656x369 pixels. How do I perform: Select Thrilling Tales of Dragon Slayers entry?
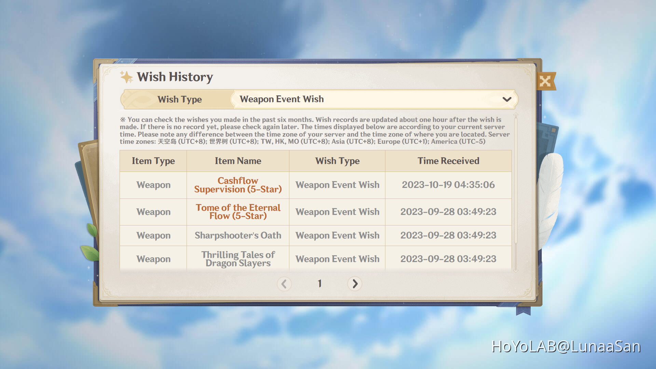[x=238, y=259]
